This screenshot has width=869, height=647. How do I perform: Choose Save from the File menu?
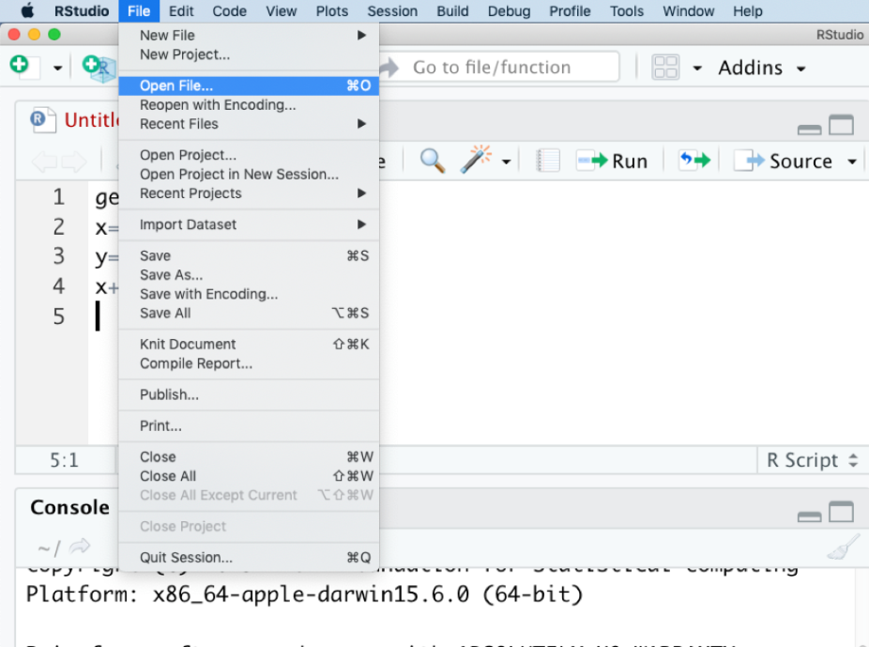tap(249, 255)
